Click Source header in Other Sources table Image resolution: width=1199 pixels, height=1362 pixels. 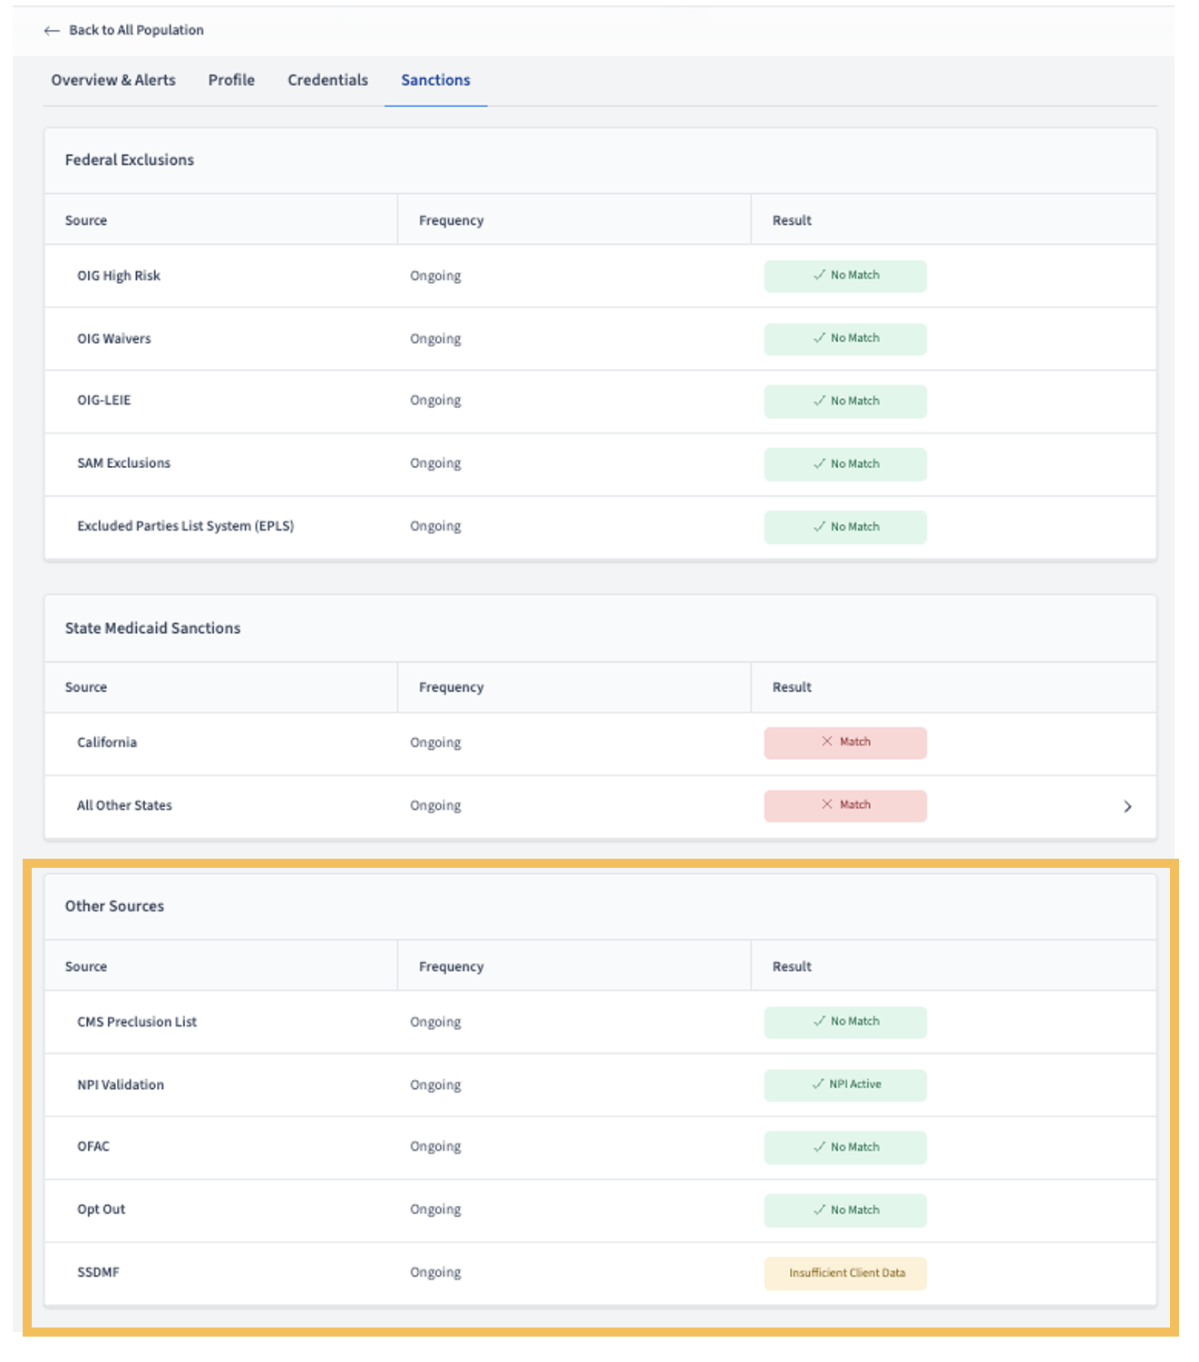[x=86, y=967]
